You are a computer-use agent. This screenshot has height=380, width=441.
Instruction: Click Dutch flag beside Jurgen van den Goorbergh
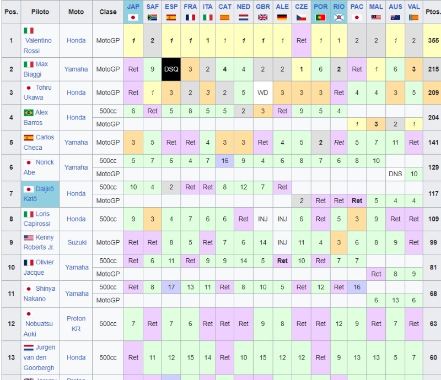point(29,348)
